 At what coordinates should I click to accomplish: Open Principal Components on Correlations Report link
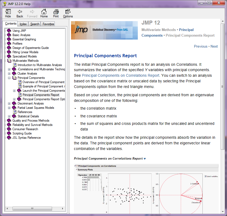pyautogui.click(x=120, y=75)
